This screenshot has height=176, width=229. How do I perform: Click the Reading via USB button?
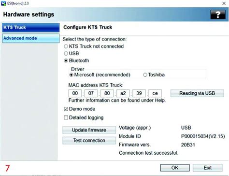click(197, 93)
